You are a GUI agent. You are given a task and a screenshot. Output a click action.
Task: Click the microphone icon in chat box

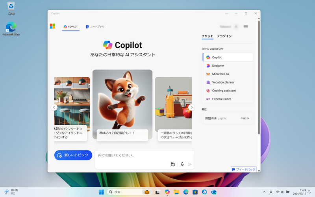click(x=182, y=164)
